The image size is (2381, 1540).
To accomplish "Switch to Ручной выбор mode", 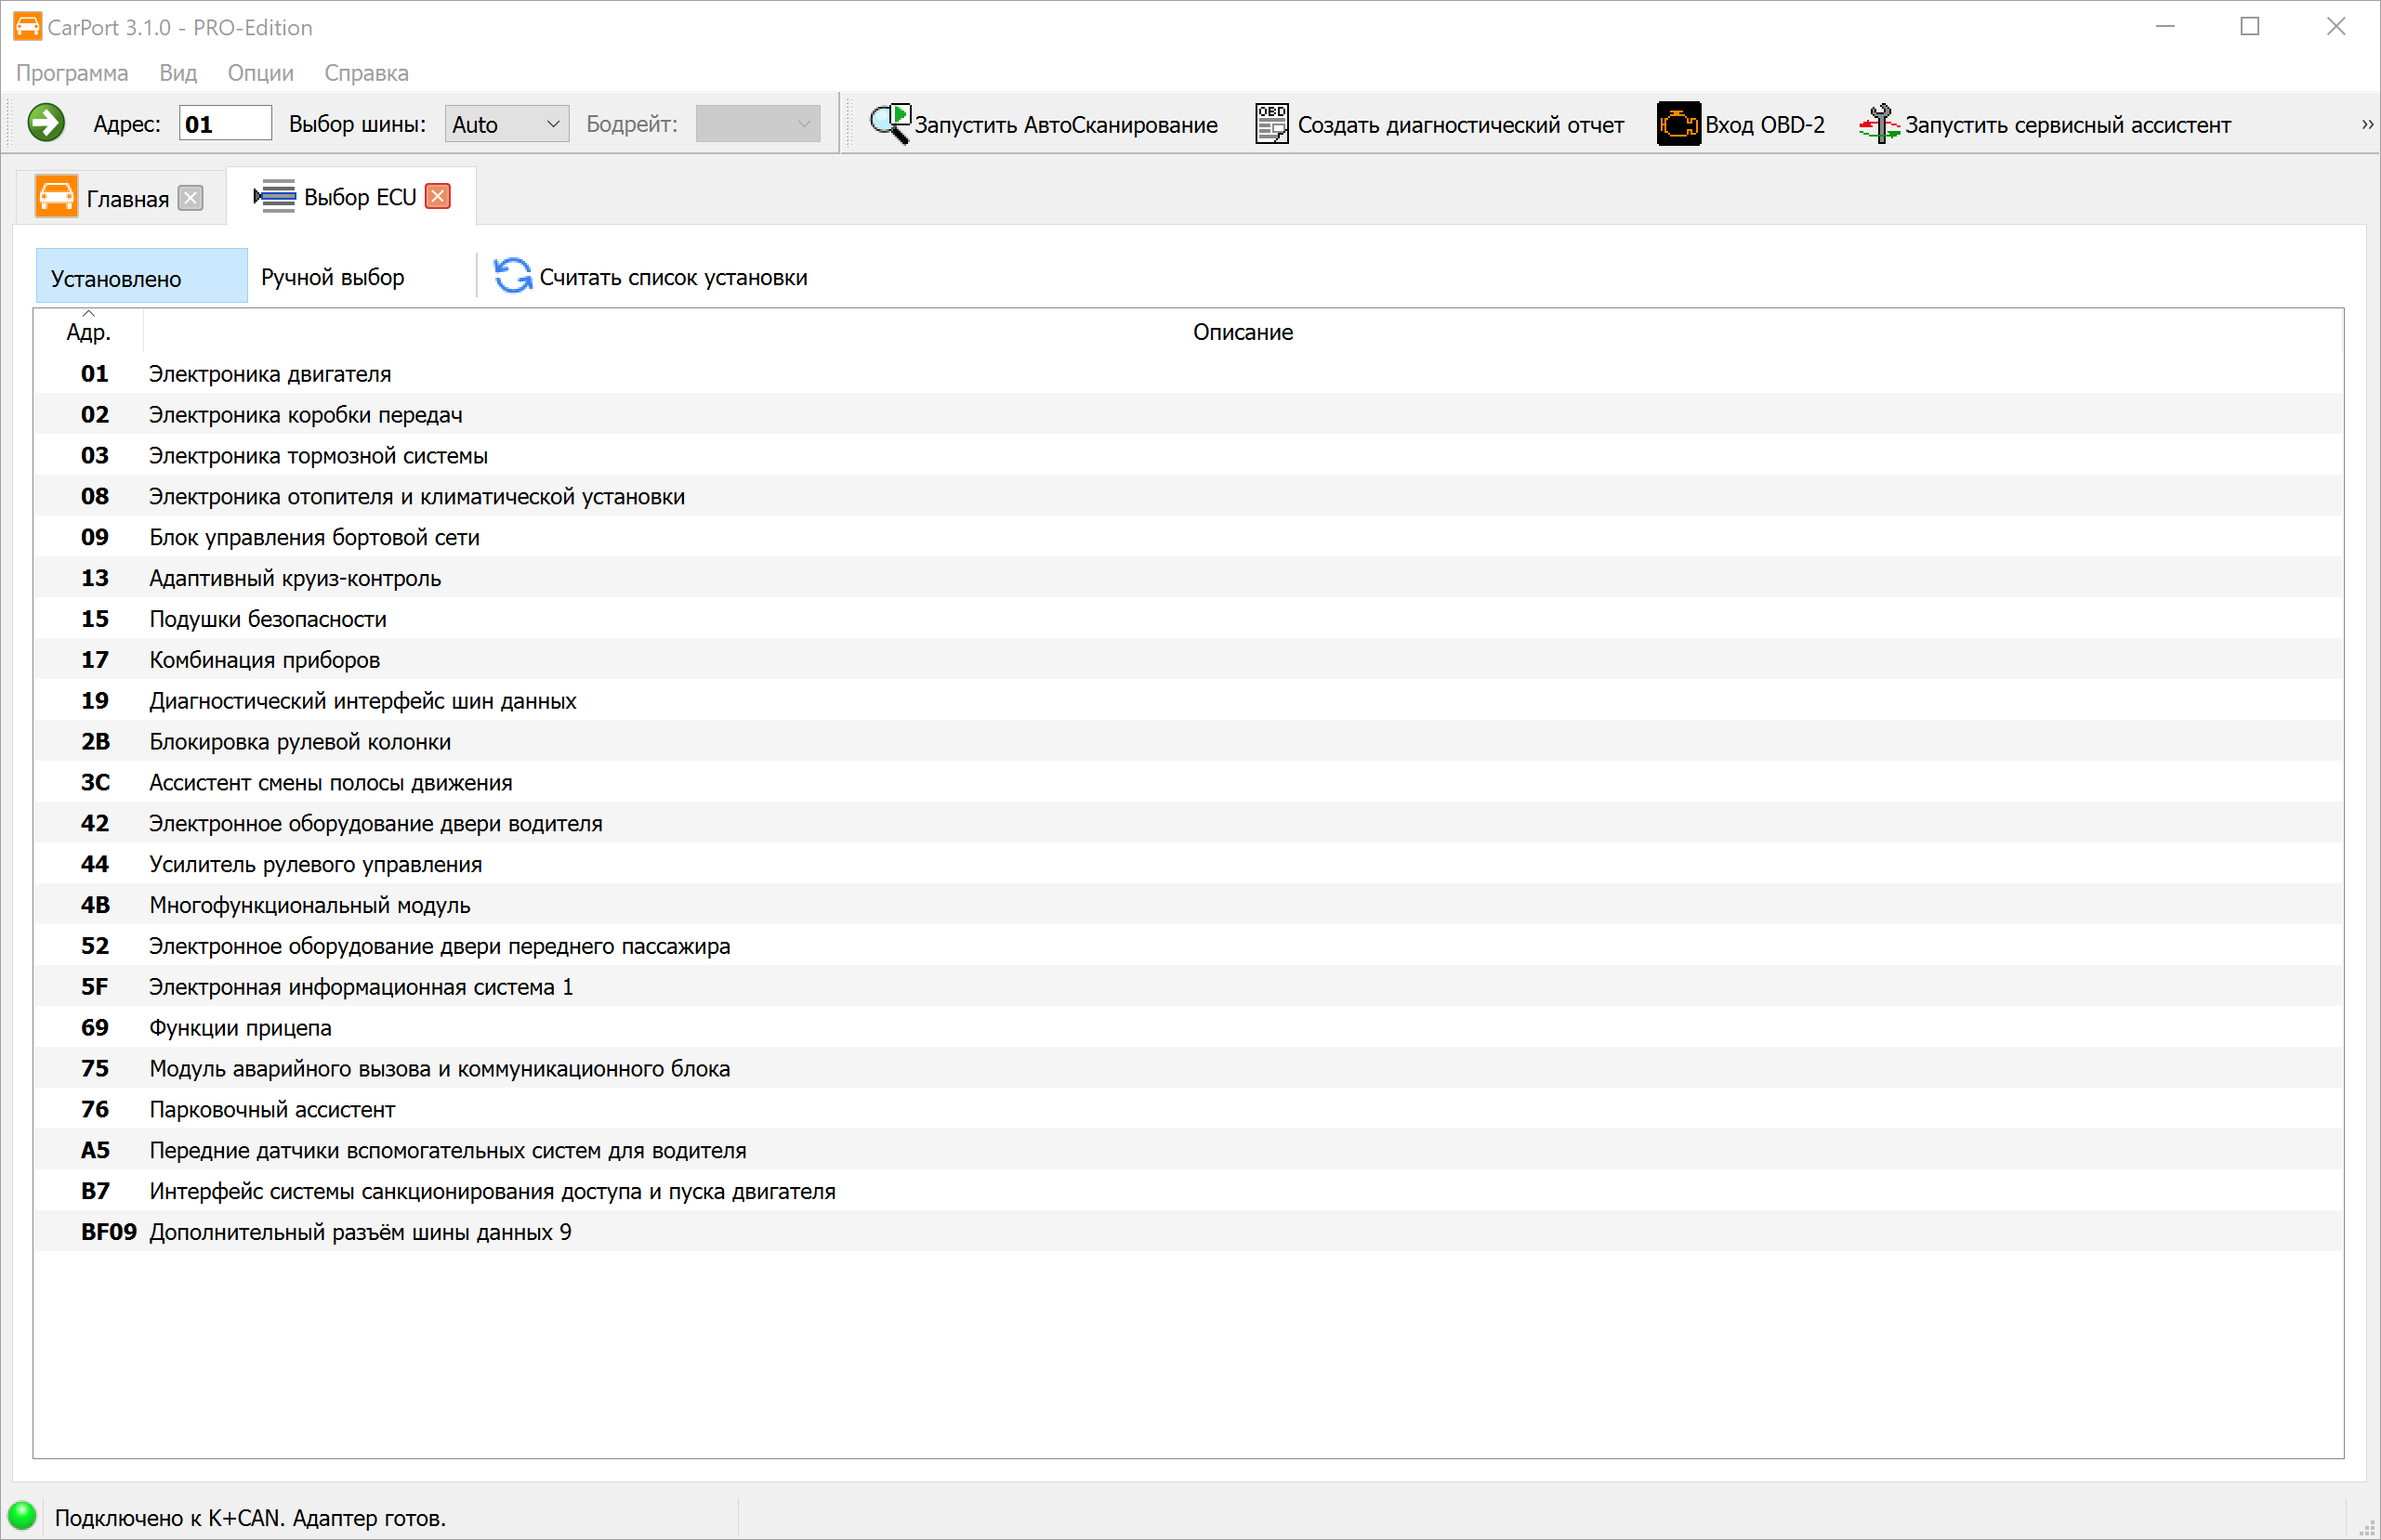I will (333, 277).
